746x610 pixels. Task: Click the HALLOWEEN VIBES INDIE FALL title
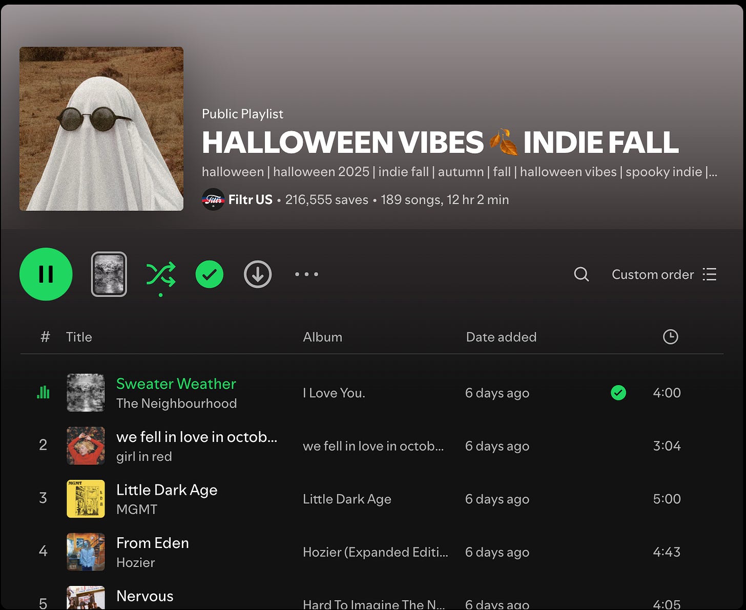point(440,142)
